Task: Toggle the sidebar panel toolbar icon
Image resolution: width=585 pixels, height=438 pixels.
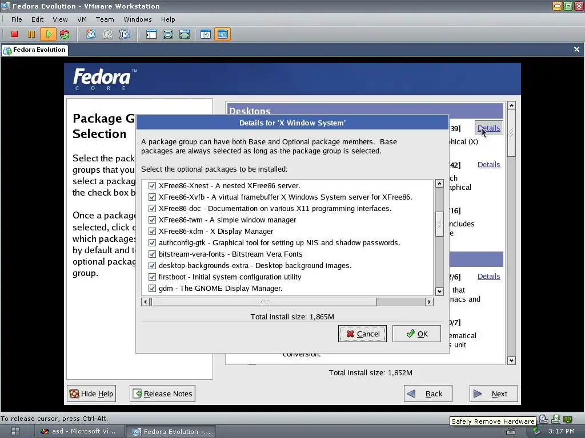Action: coord(151,34)
